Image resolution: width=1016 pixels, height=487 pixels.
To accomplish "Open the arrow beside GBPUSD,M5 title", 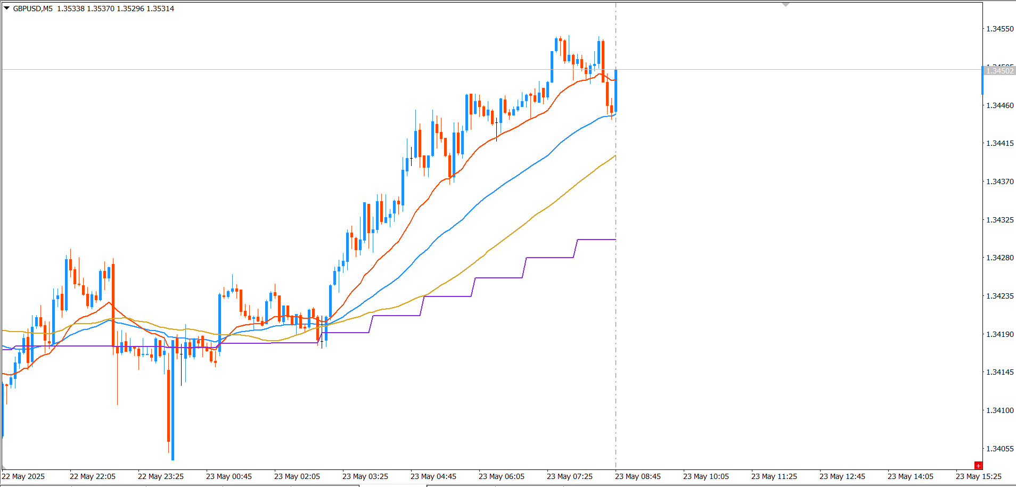I will click(x=6, y=8).
